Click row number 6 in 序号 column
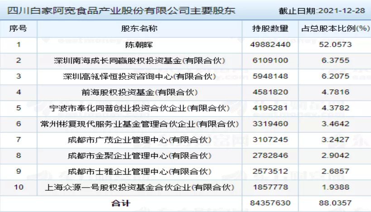The image size is (371, 212). pyautogui.click(x=19, y=124)
